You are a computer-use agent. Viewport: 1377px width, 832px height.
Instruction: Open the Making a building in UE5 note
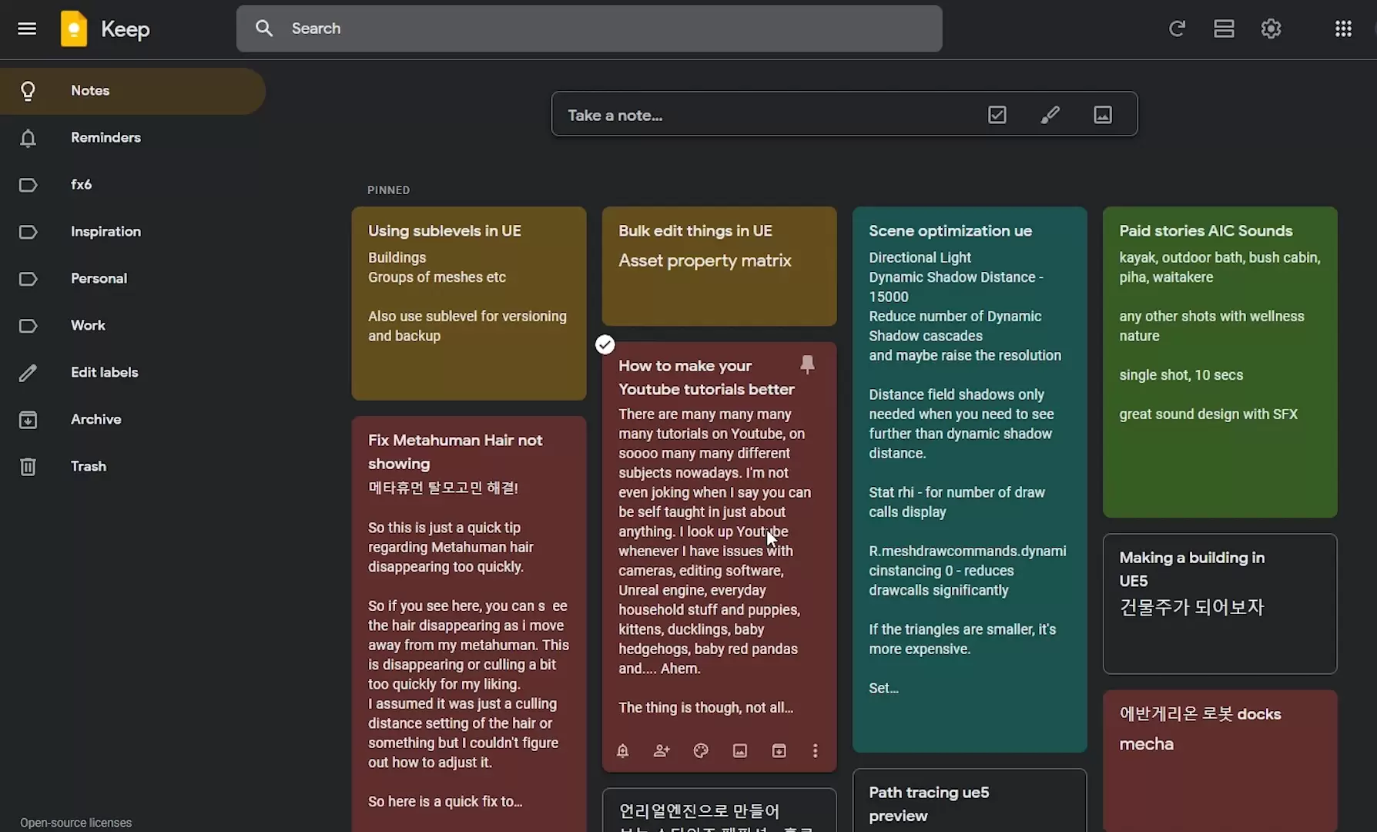pyautogui.click(x=1220, y=604)
